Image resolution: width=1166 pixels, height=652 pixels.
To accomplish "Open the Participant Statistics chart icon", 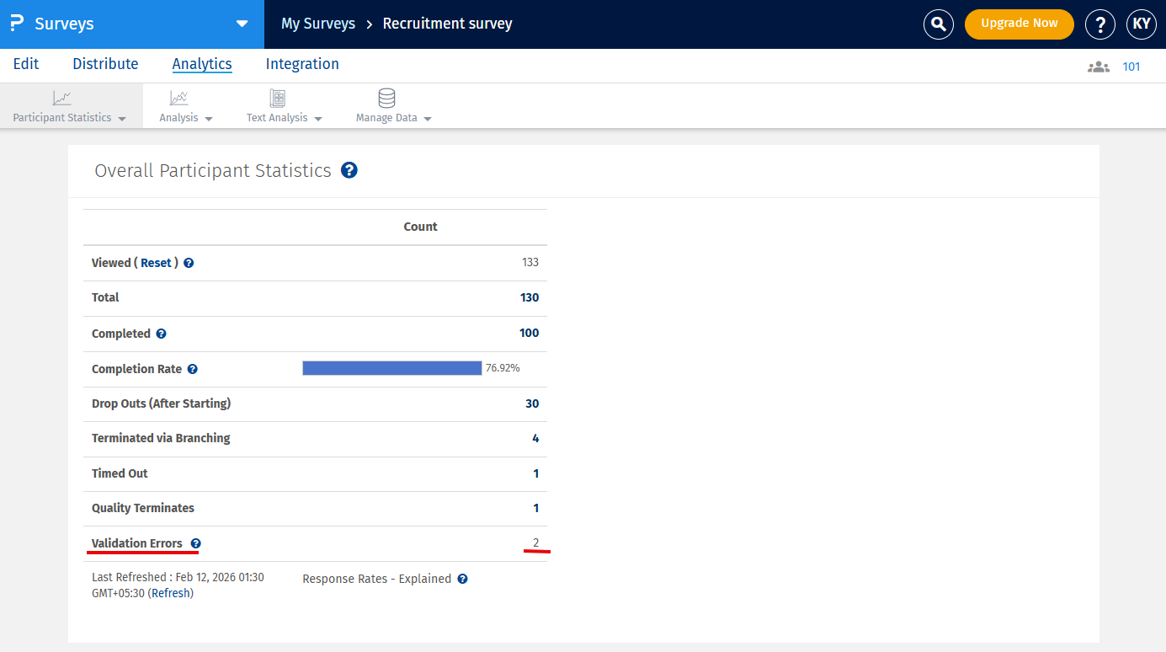I will point(61,98).
